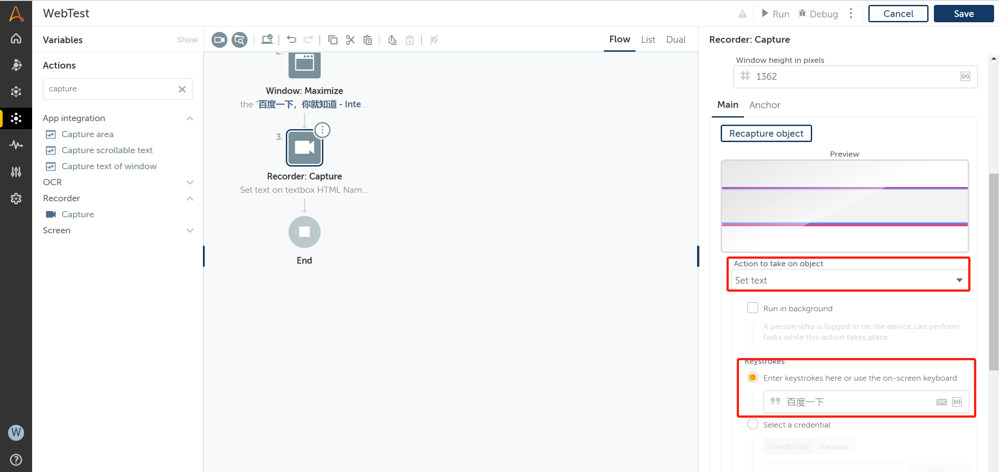The width and height of the screenshot is (999, 472).
Task: Select Enter keystrokes radio option
Action: pos(753,378)
